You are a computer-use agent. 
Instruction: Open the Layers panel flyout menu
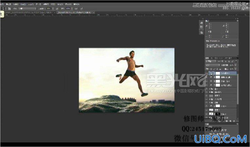(238, 58)
